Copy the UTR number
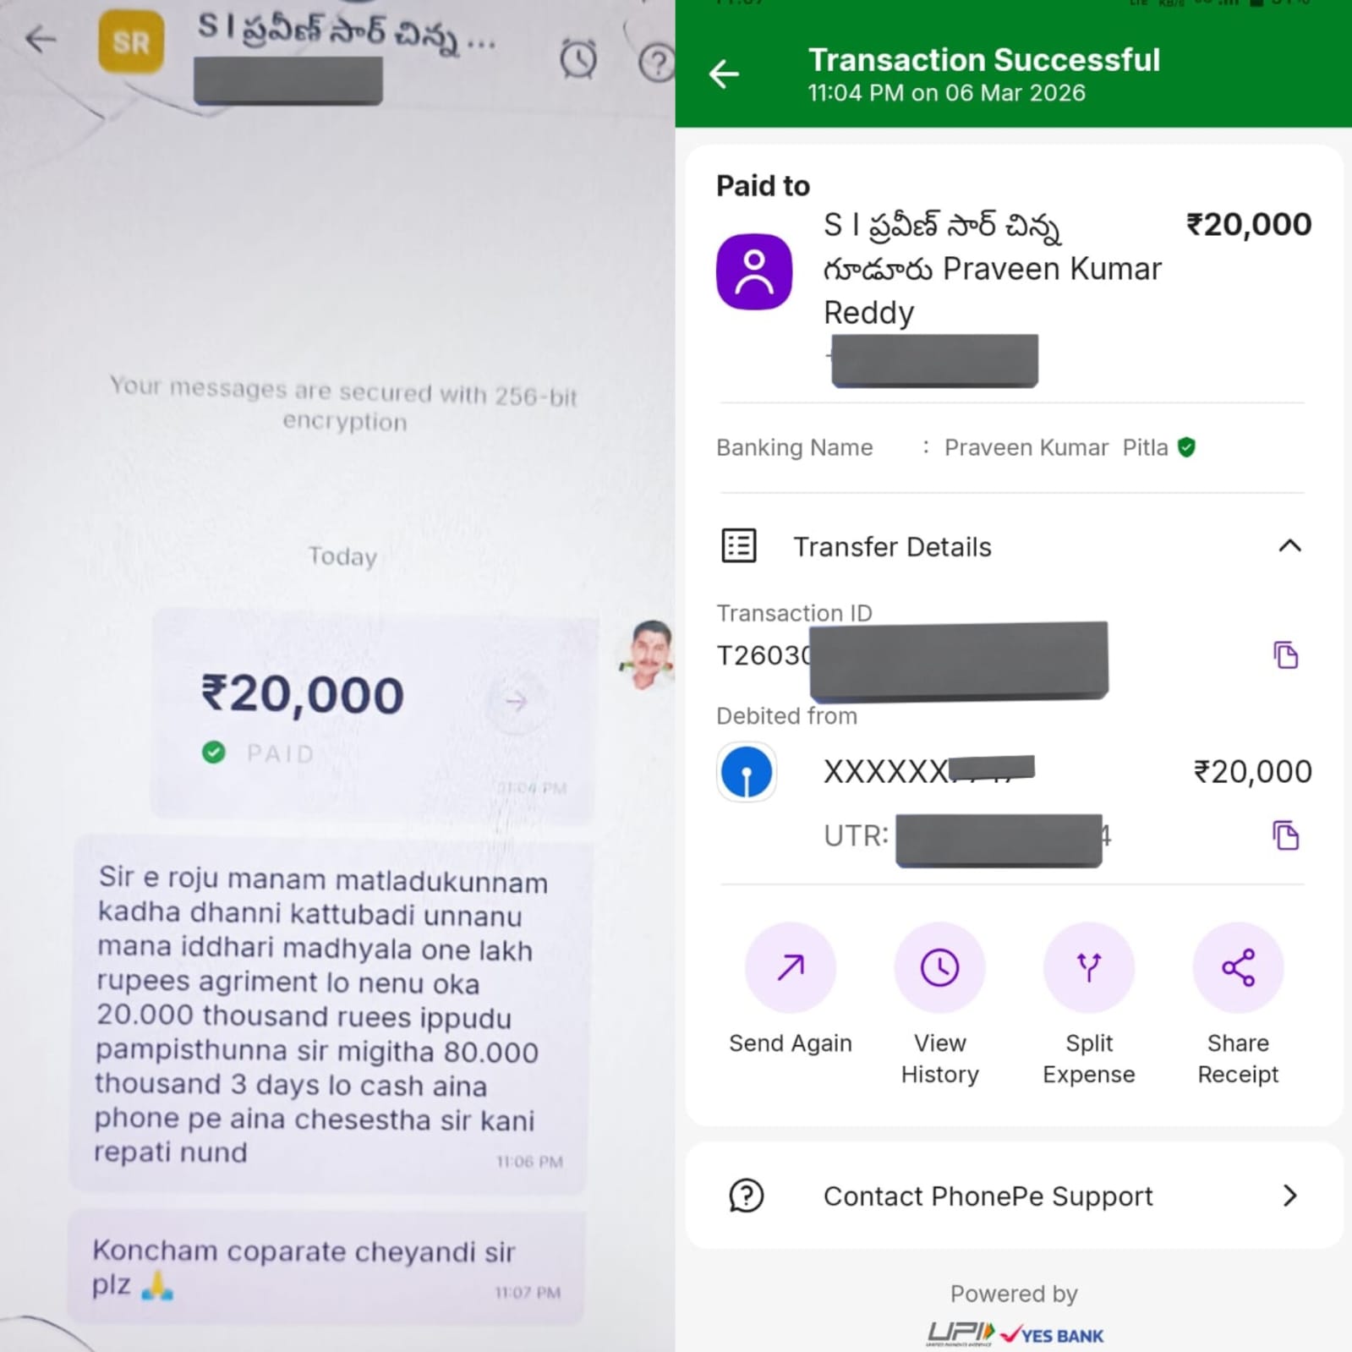The height and width of the screenshot is (1352, 1352). click(1285, 835)
